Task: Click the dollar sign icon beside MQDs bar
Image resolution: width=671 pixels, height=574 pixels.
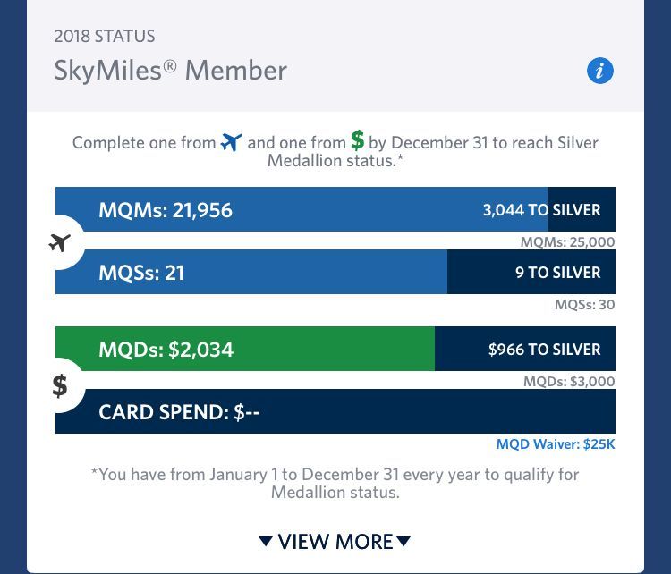Action: tap(60, 385)
